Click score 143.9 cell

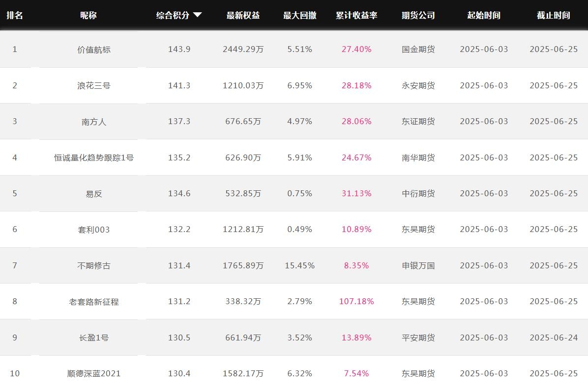[179, 50]
